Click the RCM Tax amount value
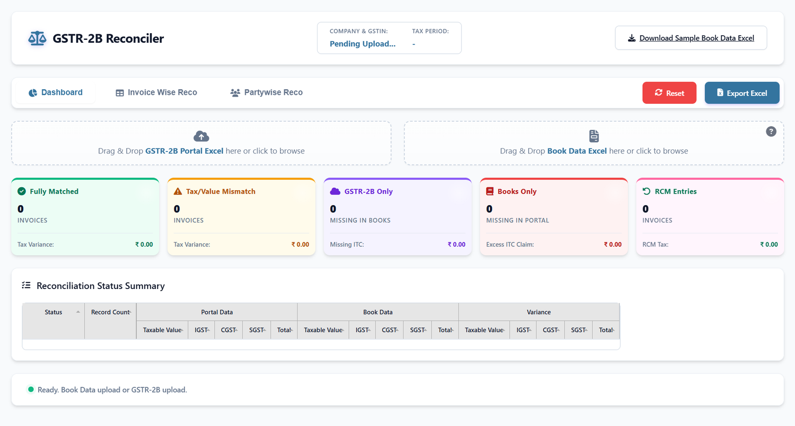 [769, 244]
